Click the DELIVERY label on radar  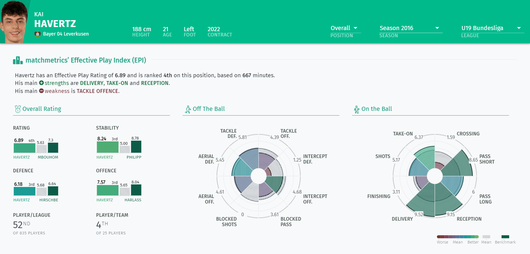pyautogui.click(x=402, y=219)
